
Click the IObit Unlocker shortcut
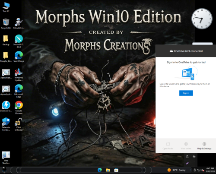tap(19, 124)
